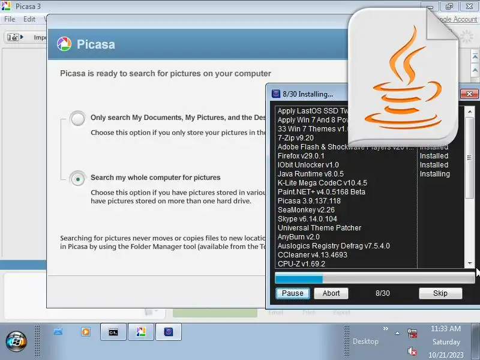
Task: Skip the current install item
Action: [x=440, y=293]
